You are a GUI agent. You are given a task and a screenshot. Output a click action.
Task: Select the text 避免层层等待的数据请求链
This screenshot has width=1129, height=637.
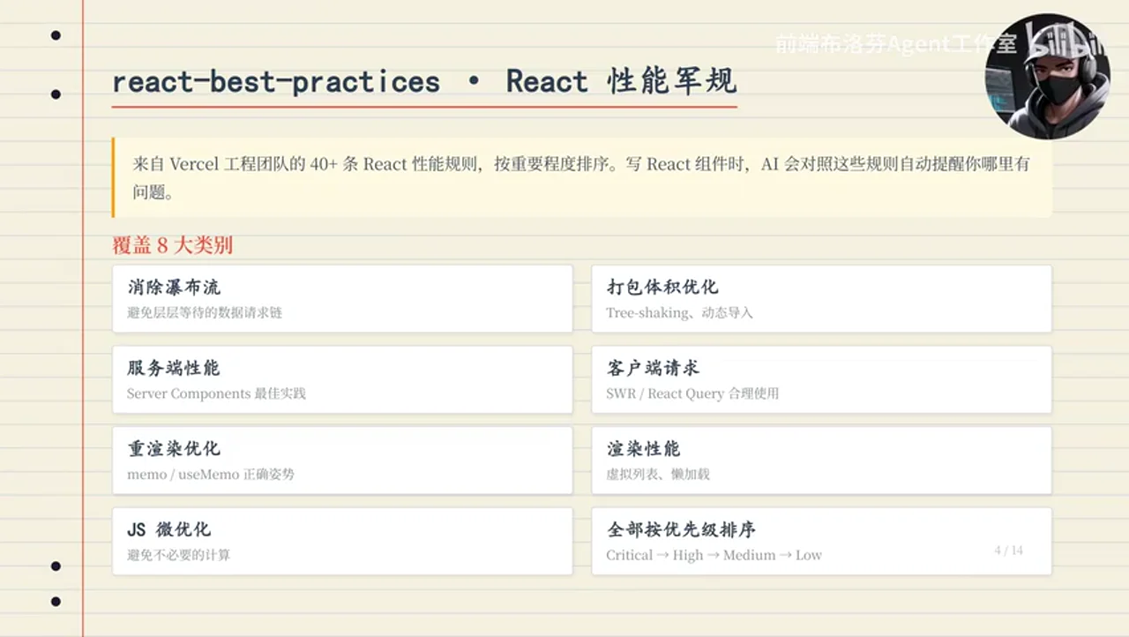205,312
